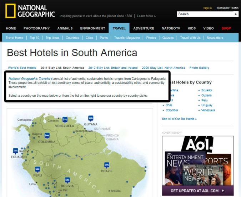
Task: Switch to 2010 Stay List: Britain and Ireland
Action: tap(113, 68)
